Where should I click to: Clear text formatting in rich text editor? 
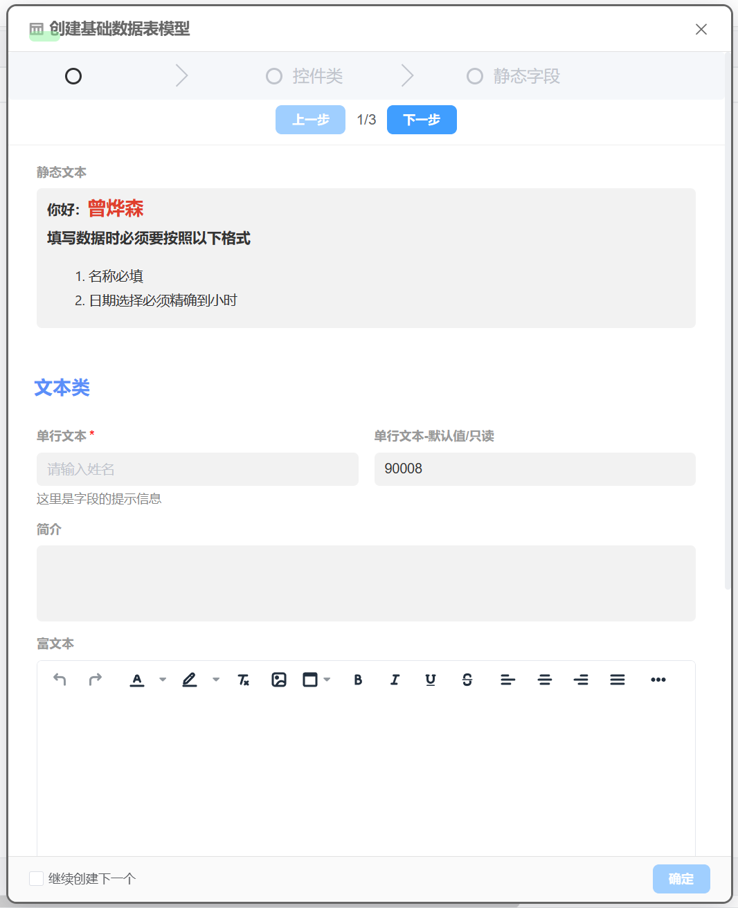243,680
